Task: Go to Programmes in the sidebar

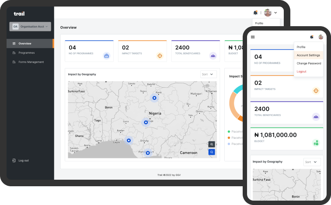Action: pos(26,53)
